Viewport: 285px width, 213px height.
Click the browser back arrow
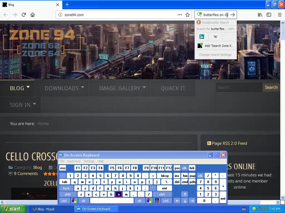coord(6,15)
